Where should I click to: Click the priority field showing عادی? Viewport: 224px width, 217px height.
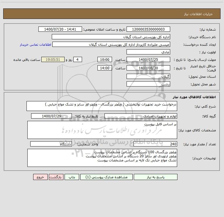coord(148,52)
